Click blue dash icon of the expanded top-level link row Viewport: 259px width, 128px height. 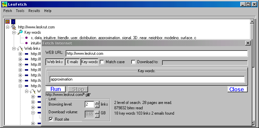[26, 86]
